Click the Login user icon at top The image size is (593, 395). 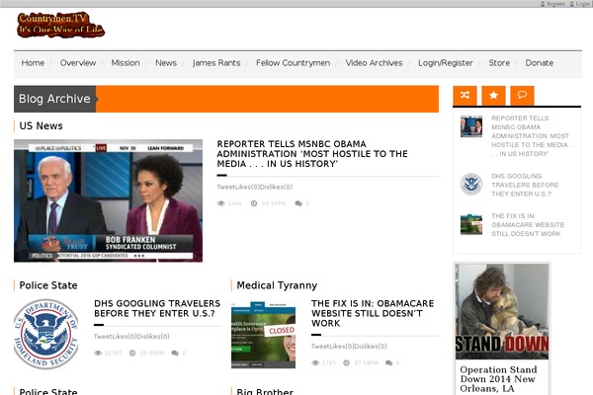click(x=572, y=4)
